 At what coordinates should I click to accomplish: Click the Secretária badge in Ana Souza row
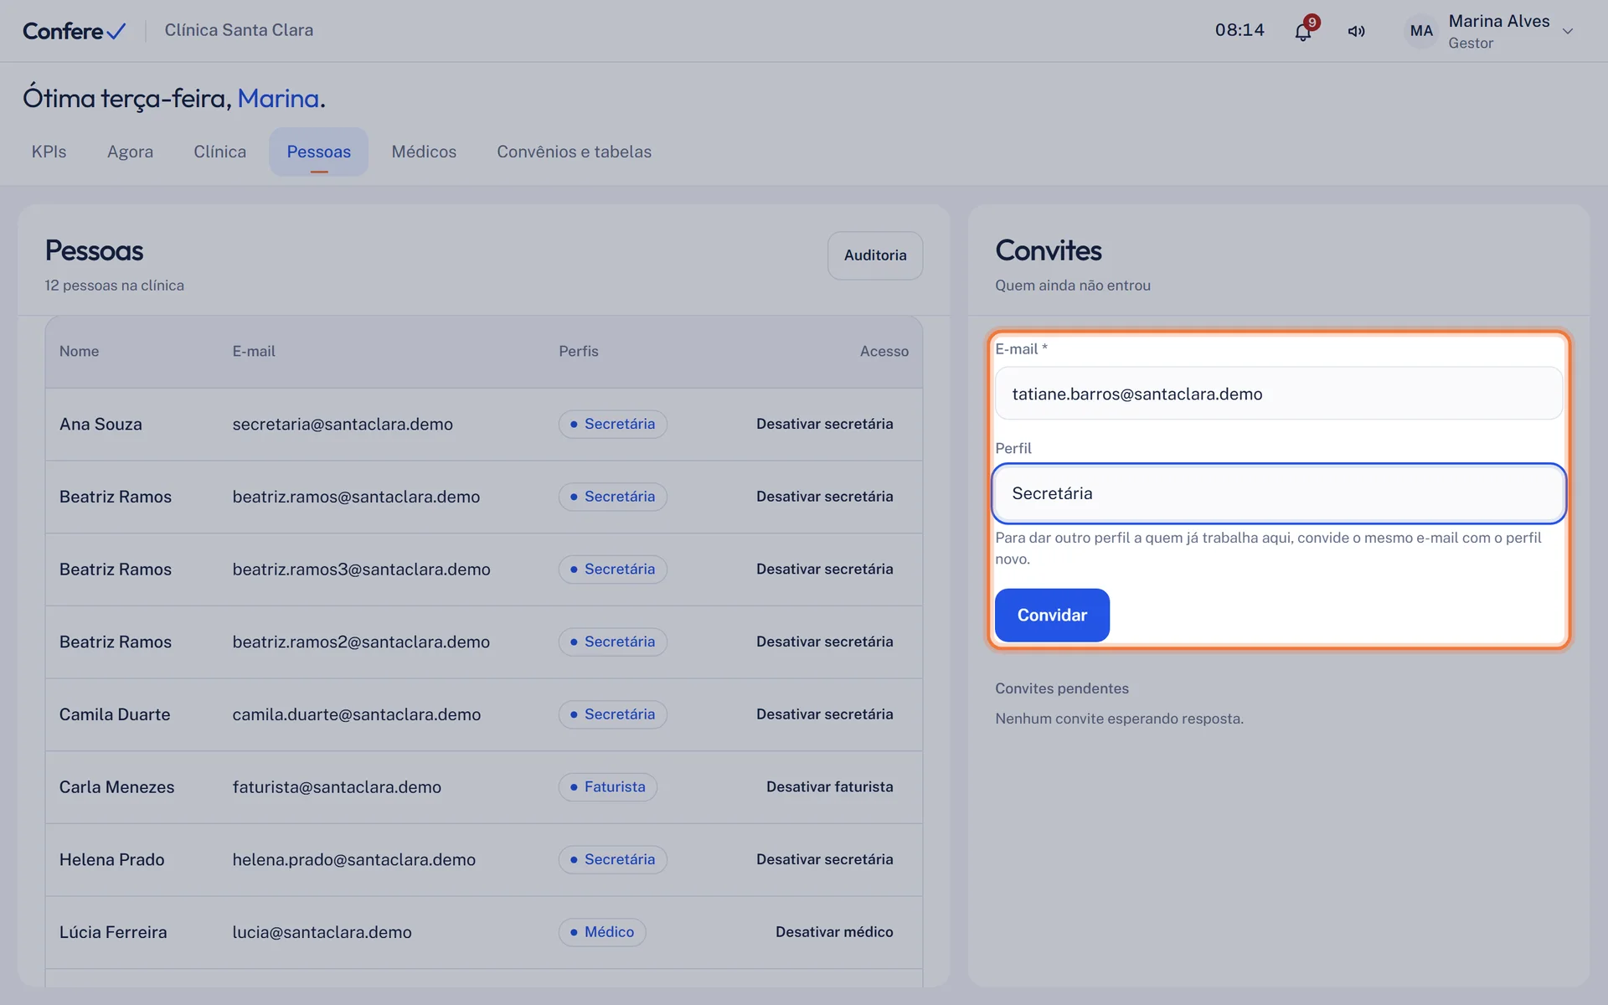pyautogui.click(x=612, y=424)
